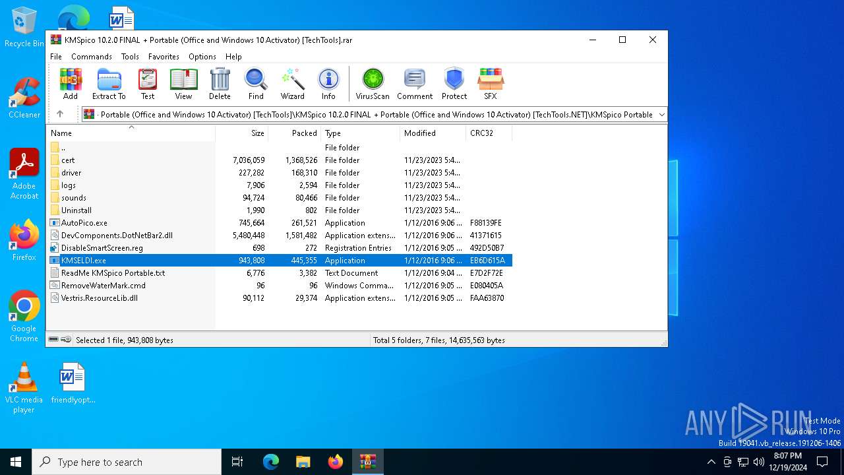Launch the Wizard tool
844x475 pixels.
[x=292, y=84]
